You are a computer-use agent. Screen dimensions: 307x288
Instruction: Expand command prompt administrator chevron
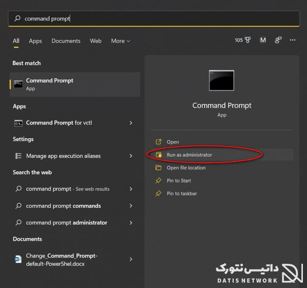[131, 223]
